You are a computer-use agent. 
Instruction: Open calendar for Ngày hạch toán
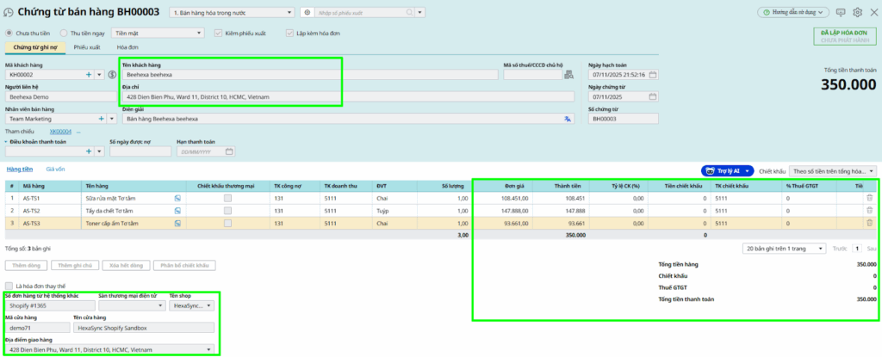[652, 75]
